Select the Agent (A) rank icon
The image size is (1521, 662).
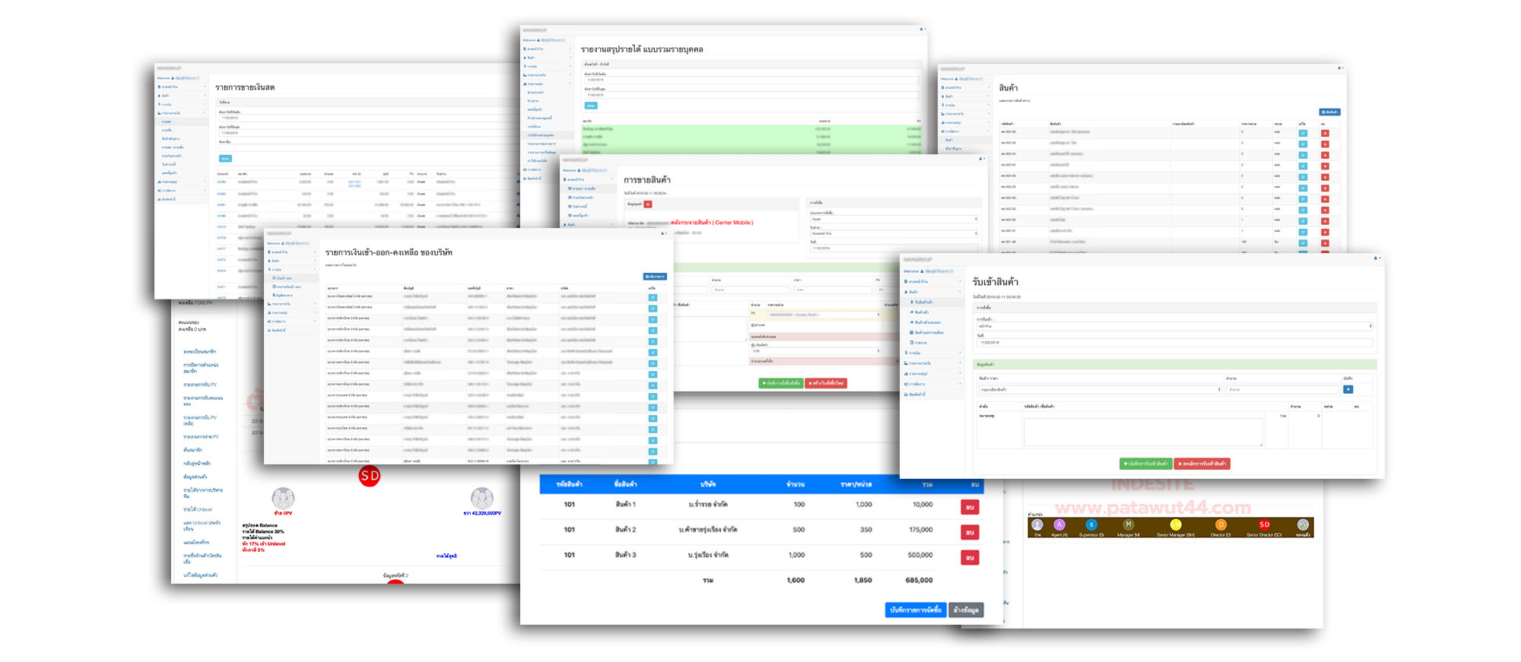pyautogui.click(x=1059, y=524)
